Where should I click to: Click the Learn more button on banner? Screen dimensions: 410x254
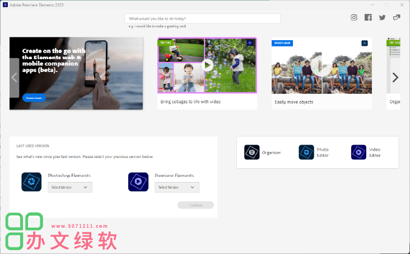34,98
